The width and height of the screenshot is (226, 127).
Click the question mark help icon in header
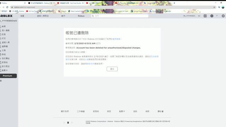pyautogui.click(x=217, y=16)
